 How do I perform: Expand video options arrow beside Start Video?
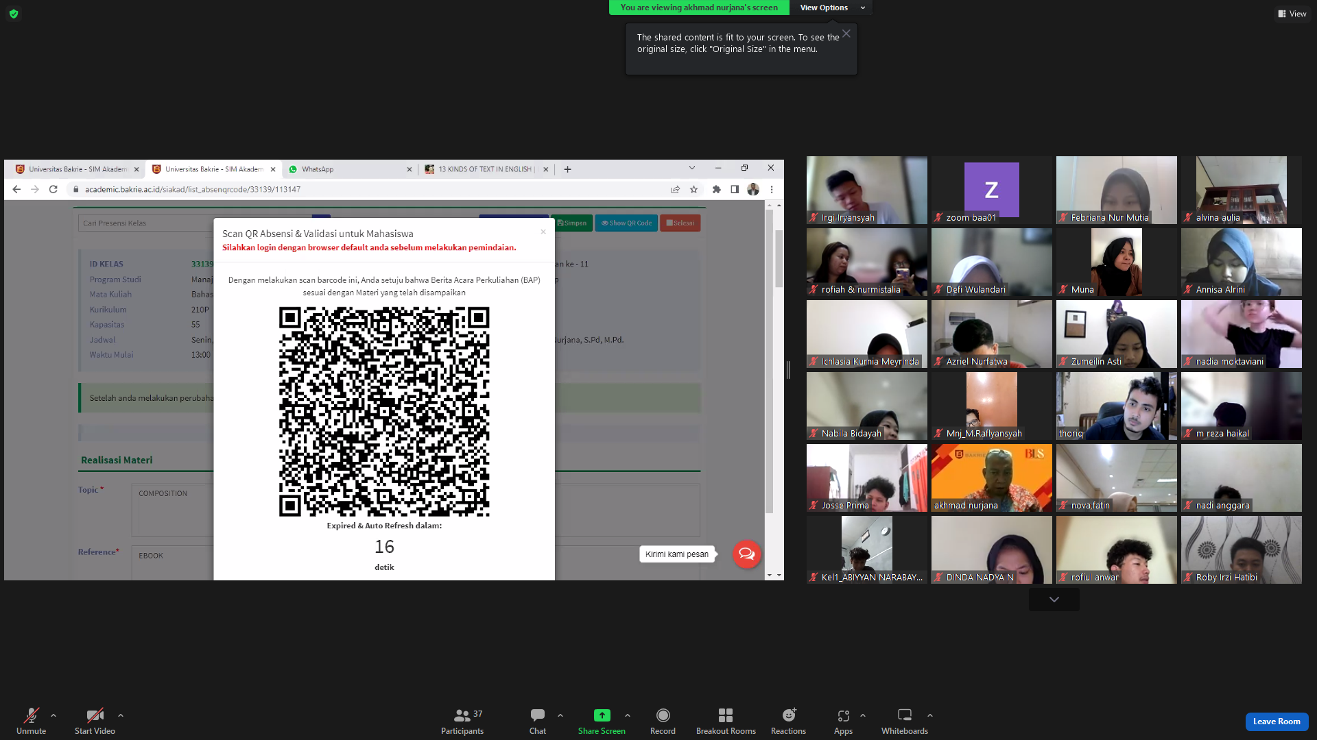click(x=121, y=715)
